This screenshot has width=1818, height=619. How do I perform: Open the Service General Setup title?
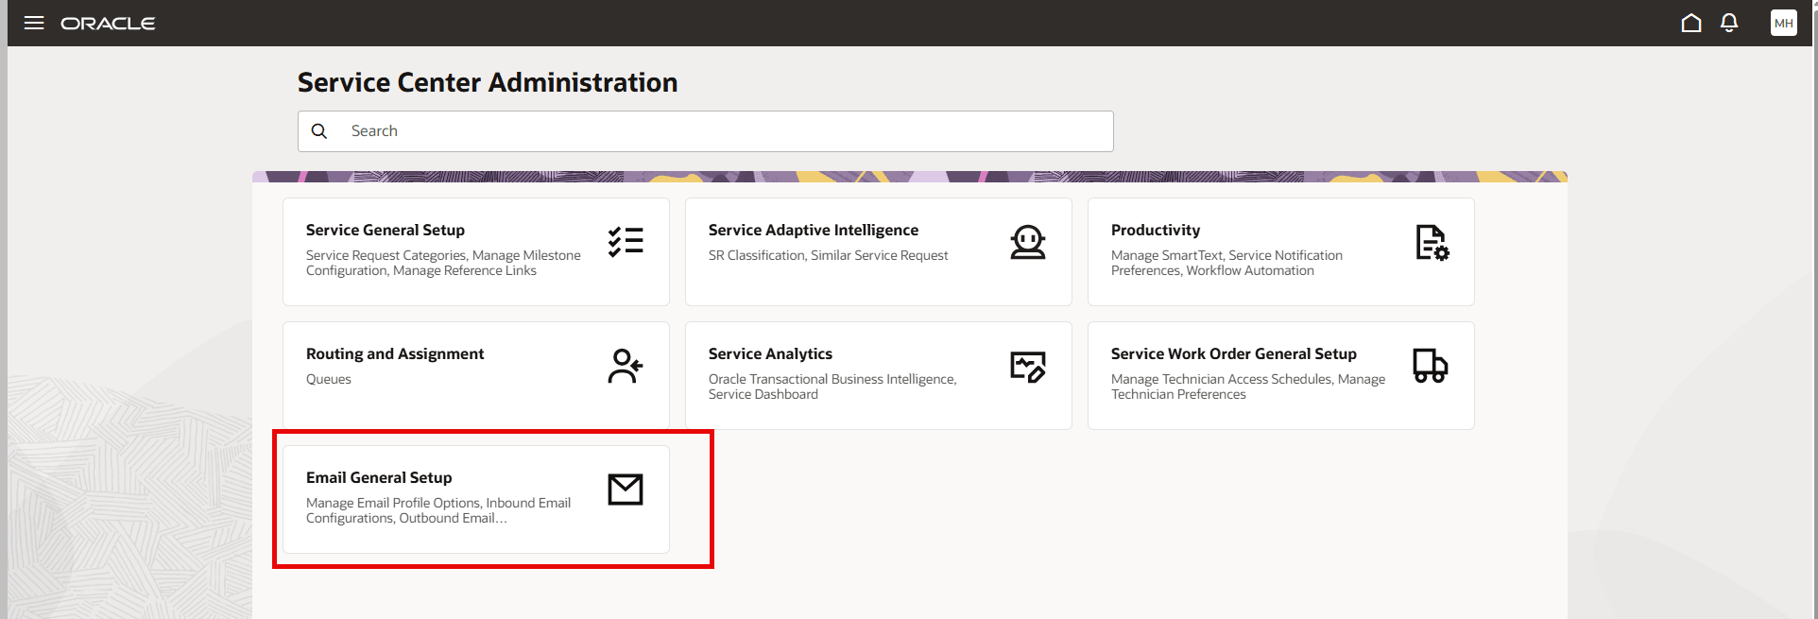[386, 230]
